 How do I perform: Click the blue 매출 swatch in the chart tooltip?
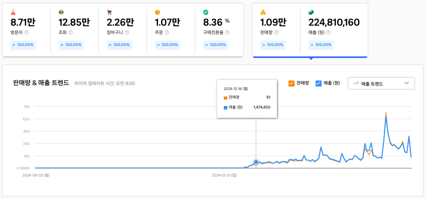[225, 107]
